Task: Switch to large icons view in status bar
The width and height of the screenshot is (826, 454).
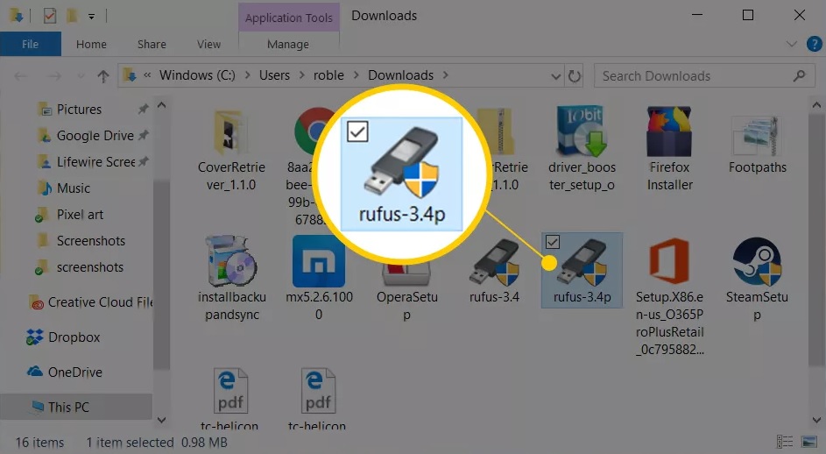Action: (809, 442)
